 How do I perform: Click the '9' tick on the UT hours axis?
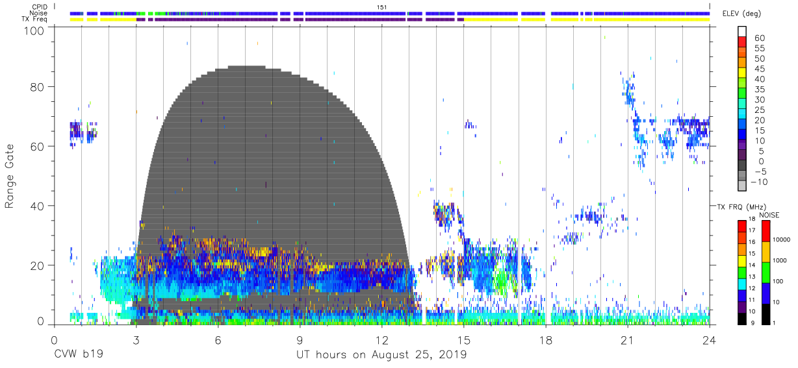tap(300, 340)
